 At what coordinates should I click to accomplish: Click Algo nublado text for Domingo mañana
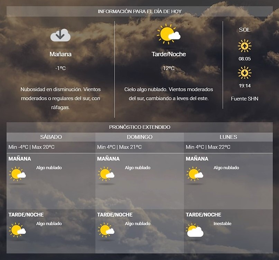(x=138, y=168)
